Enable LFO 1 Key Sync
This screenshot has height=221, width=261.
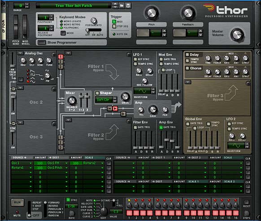(135, 59)
